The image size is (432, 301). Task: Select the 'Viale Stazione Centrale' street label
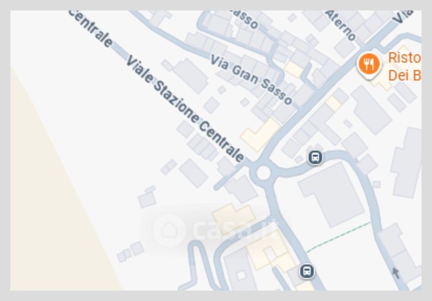185,108
